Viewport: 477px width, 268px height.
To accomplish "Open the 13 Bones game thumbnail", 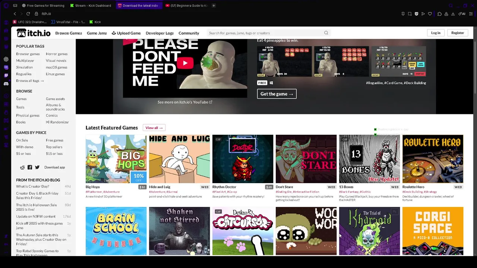I will (x=369, y=159).
